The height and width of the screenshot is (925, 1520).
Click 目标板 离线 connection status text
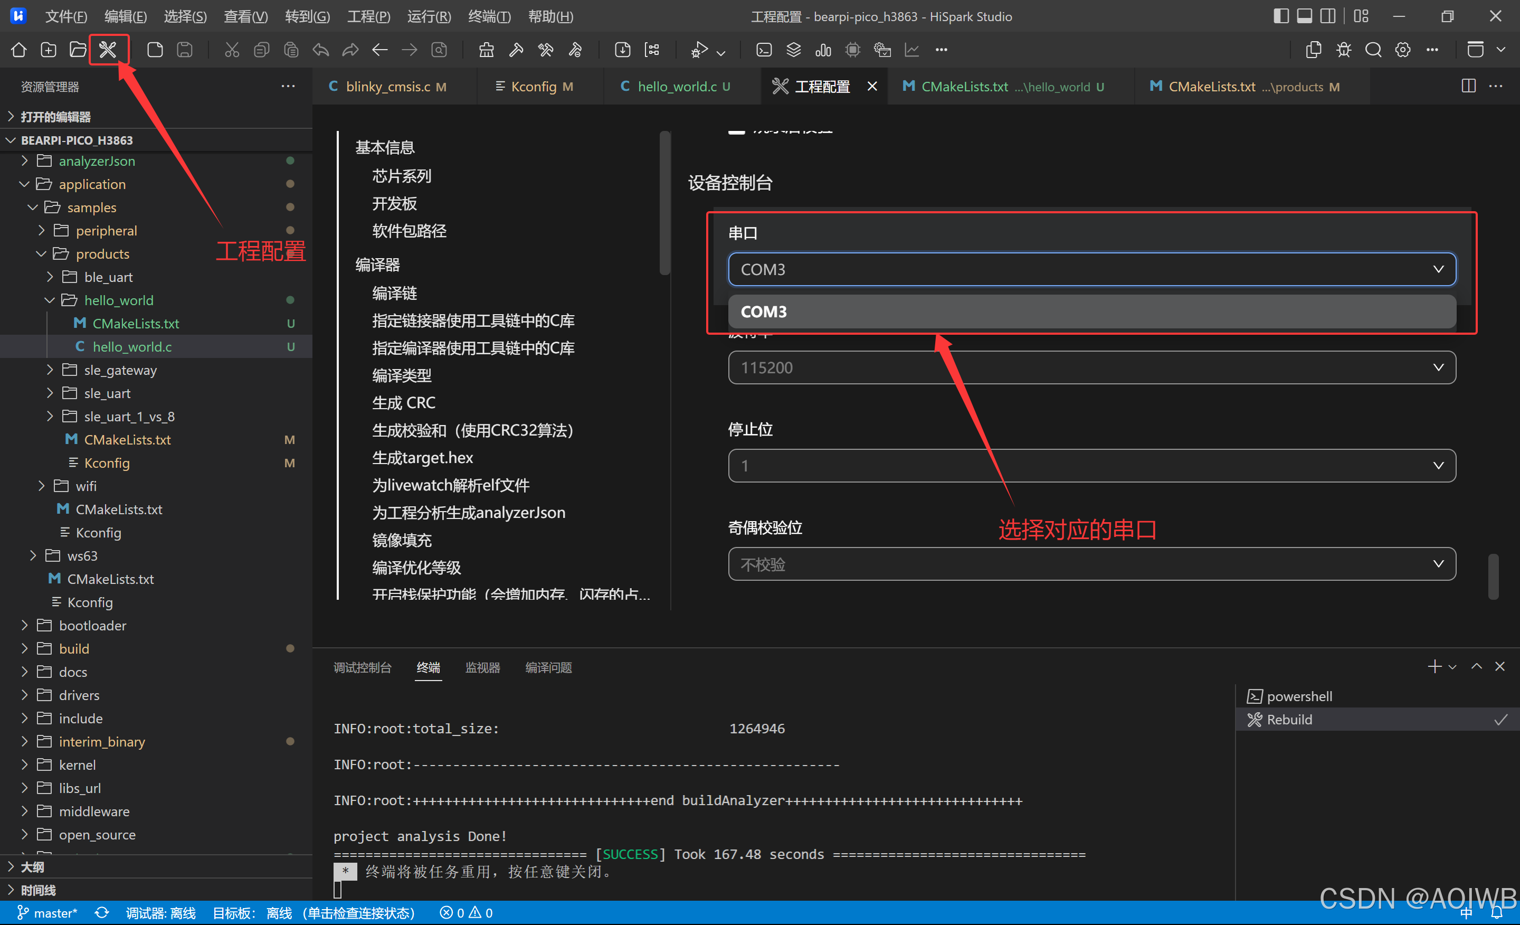click(313, 913)
